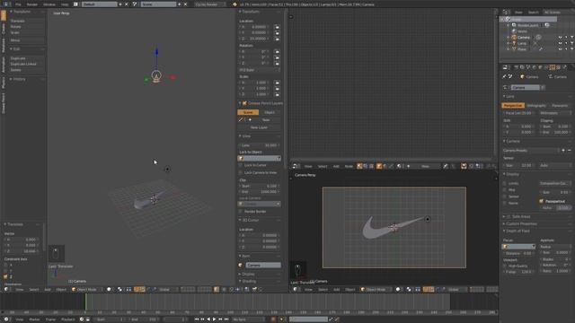Enable the Lock to Cursor checkbox

tap(241, 165)
